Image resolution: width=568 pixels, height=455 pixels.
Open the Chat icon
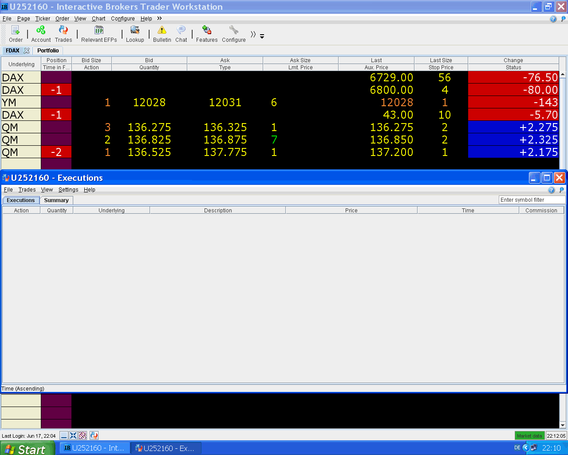181,34
